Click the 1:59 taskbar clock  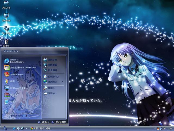[x=170, y=129]
